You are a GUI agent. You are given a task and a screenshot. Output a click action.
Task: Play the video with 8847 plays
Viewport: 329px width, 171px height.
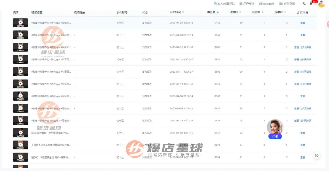[20, 60]
